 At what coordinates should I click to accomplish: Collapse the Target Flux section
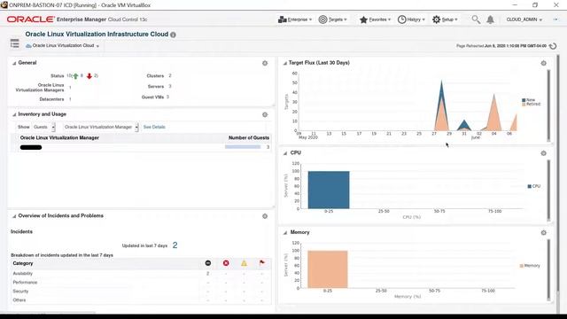click(x=285, y=63)
